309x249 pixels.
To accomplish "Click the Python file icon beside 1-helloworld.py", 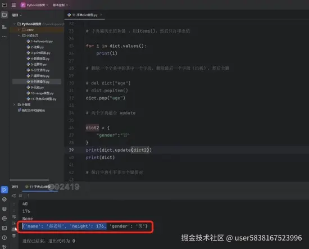I will 29,41.
